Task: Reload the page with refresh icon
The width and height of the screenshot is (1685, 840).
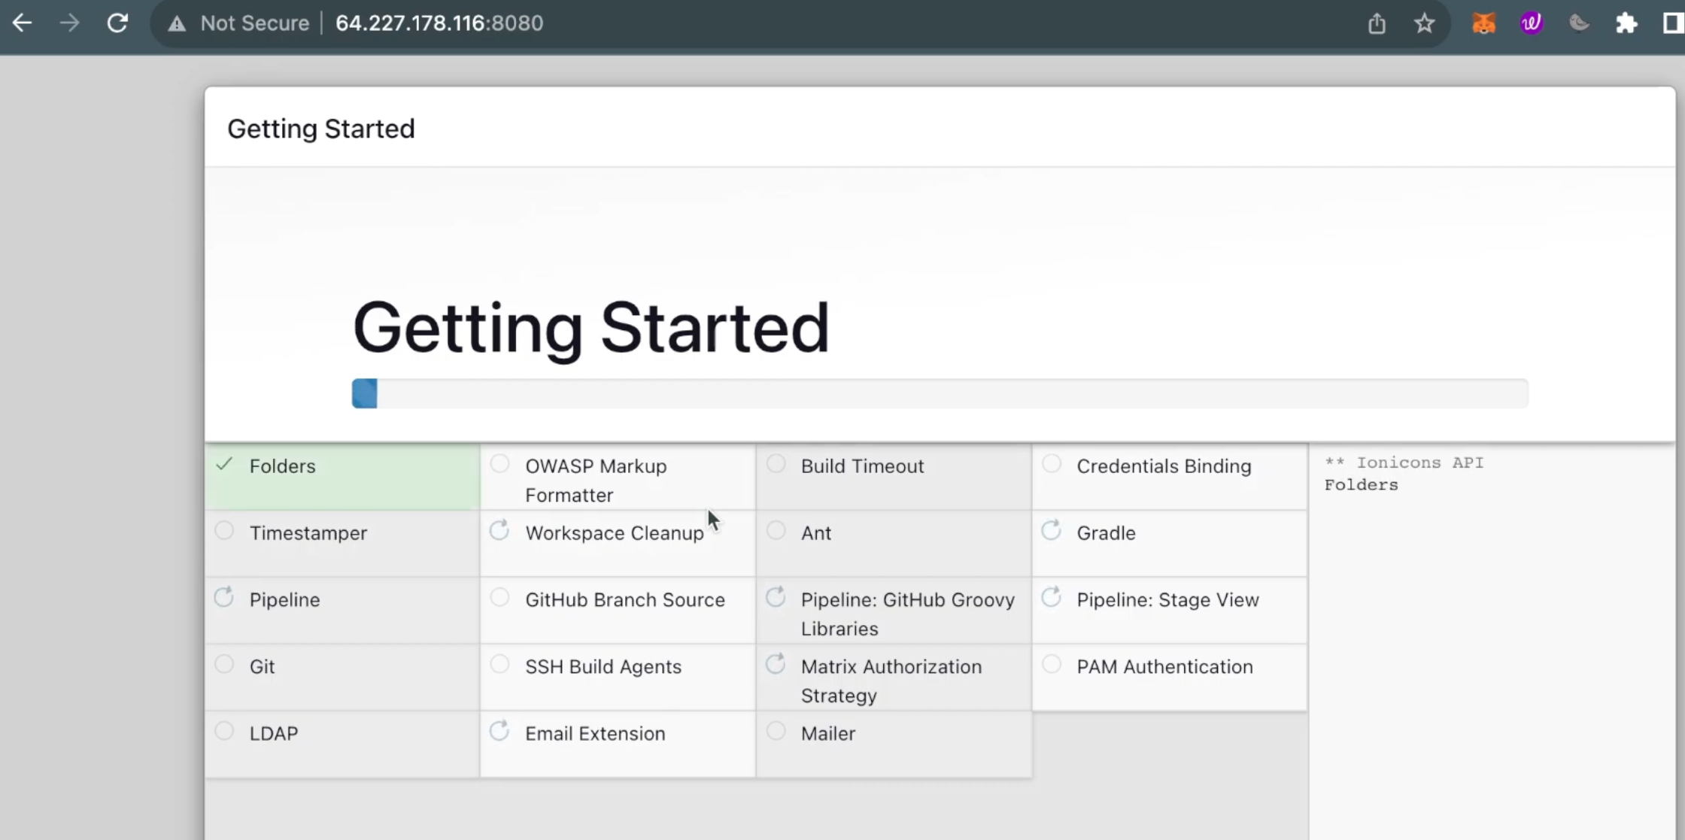Action: coord(117,23)
